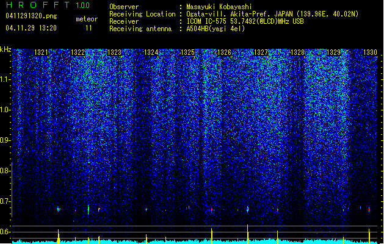384x244 pixels.
Task: Click the kHz axis unit label
Action: point(5,49)
